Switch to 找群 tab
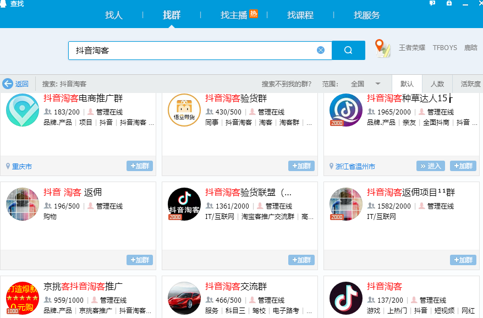The image size is (483, 318). click(x=172, y=15)
